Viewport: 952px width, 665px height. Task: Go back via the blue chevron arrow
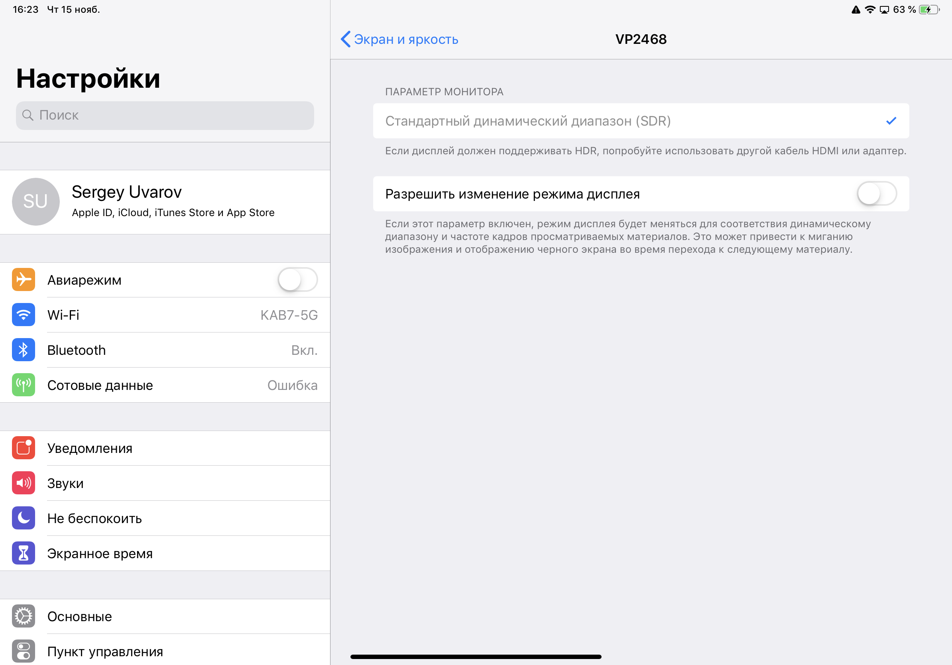[x=345, y=39]
